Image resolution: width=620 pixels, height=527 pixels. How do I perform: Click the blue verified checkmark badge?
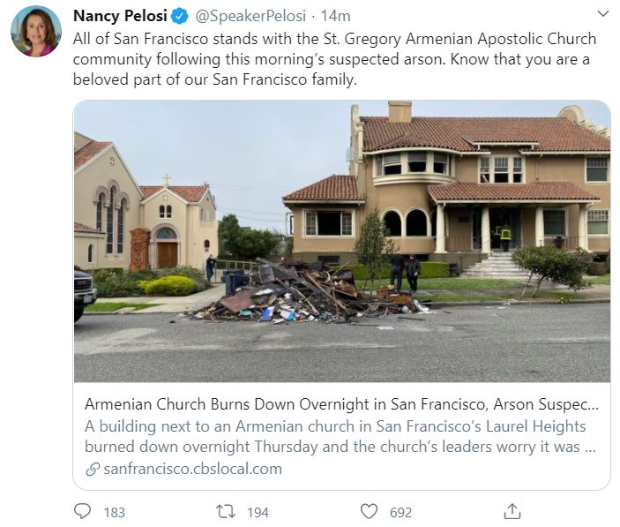point(178,16)
